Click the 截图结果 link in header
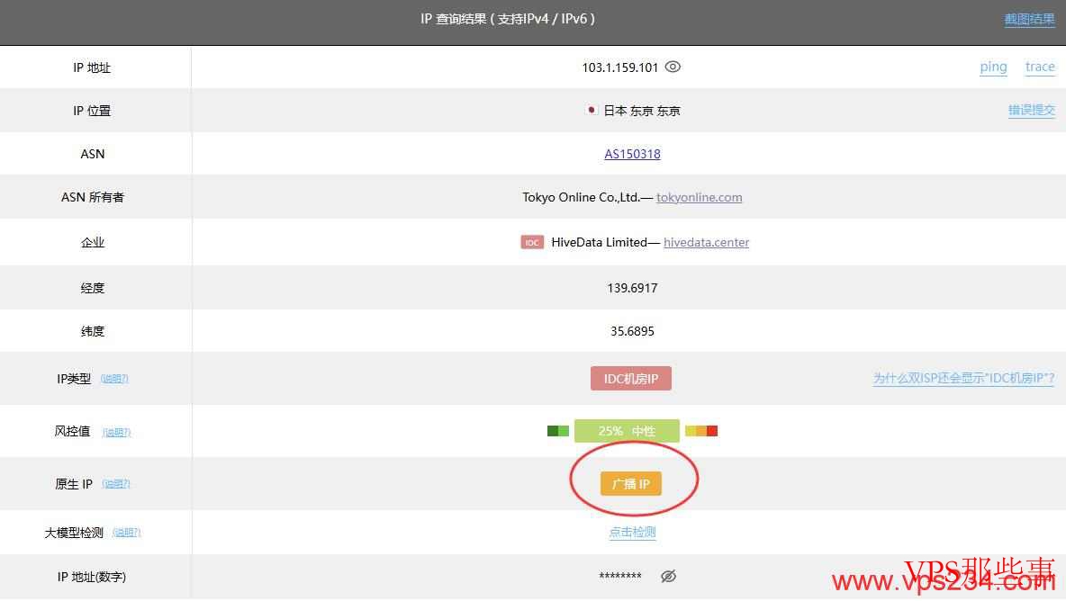Image resolution: width=1066 pixels, height=601 pixels. pos(1029,19)
